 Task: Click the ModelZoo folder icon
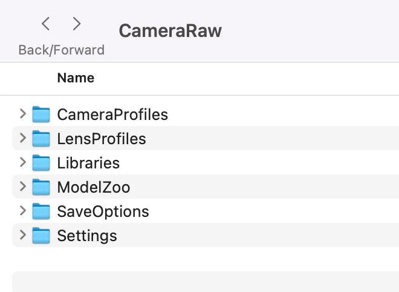pyautogui.click(x=41, y=187)
